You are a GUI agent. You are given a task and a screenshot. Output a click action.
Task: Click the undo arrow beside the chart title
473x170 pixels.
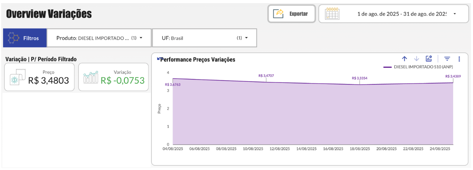click(x=158, y=59)
